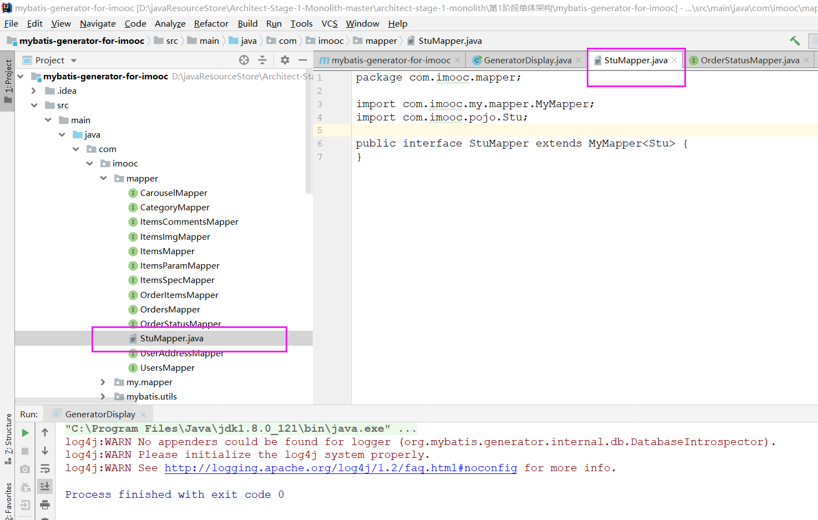This screenshot has width=818, height=520.
Task: Open the Project view dropdown arrow
Action: tap(74, 60)
